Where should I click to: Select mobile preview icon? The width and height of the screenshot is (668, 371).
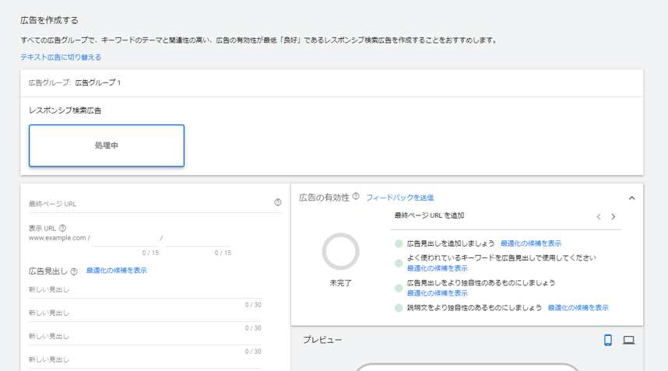(608, 340)
